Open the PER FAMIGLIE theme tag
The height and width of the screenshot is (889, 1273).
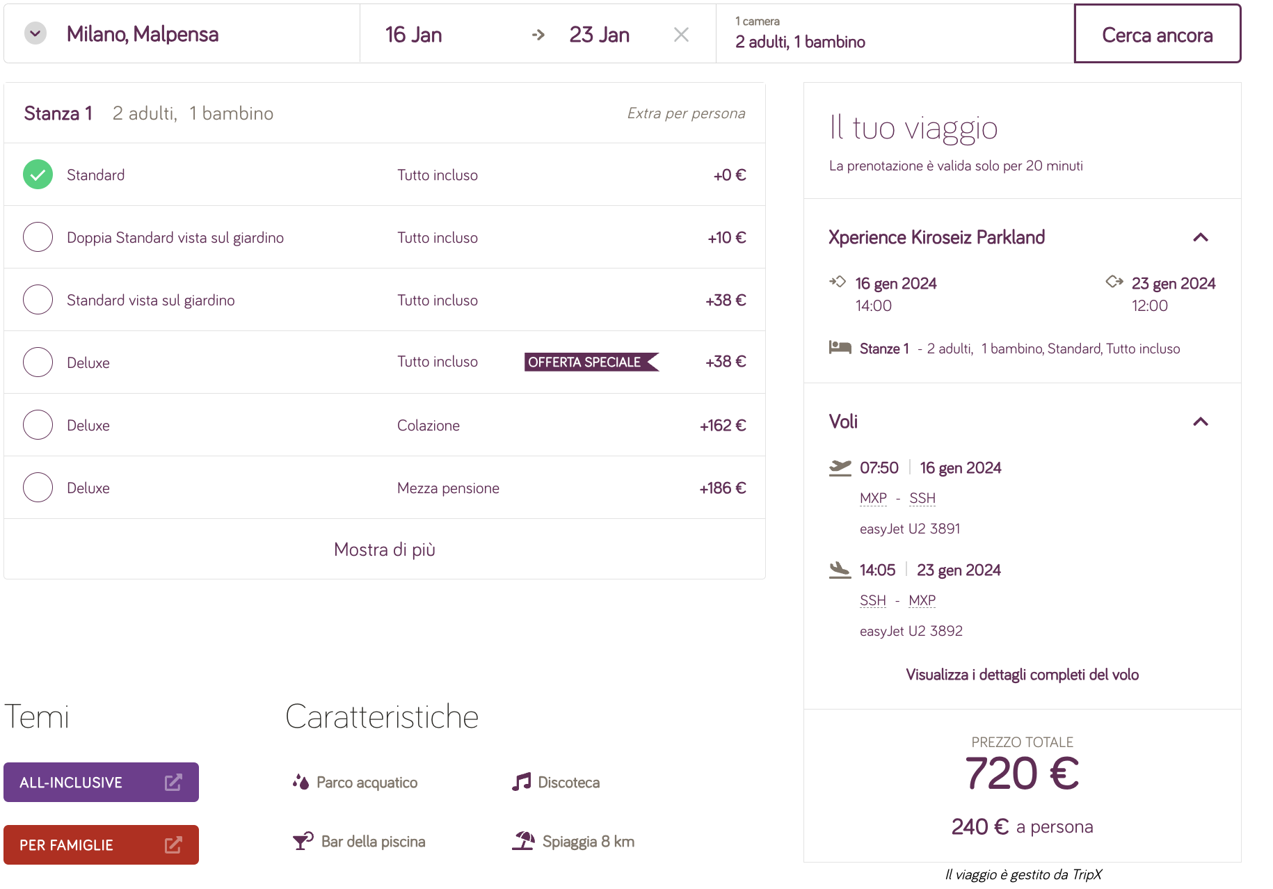pos(102,845)
